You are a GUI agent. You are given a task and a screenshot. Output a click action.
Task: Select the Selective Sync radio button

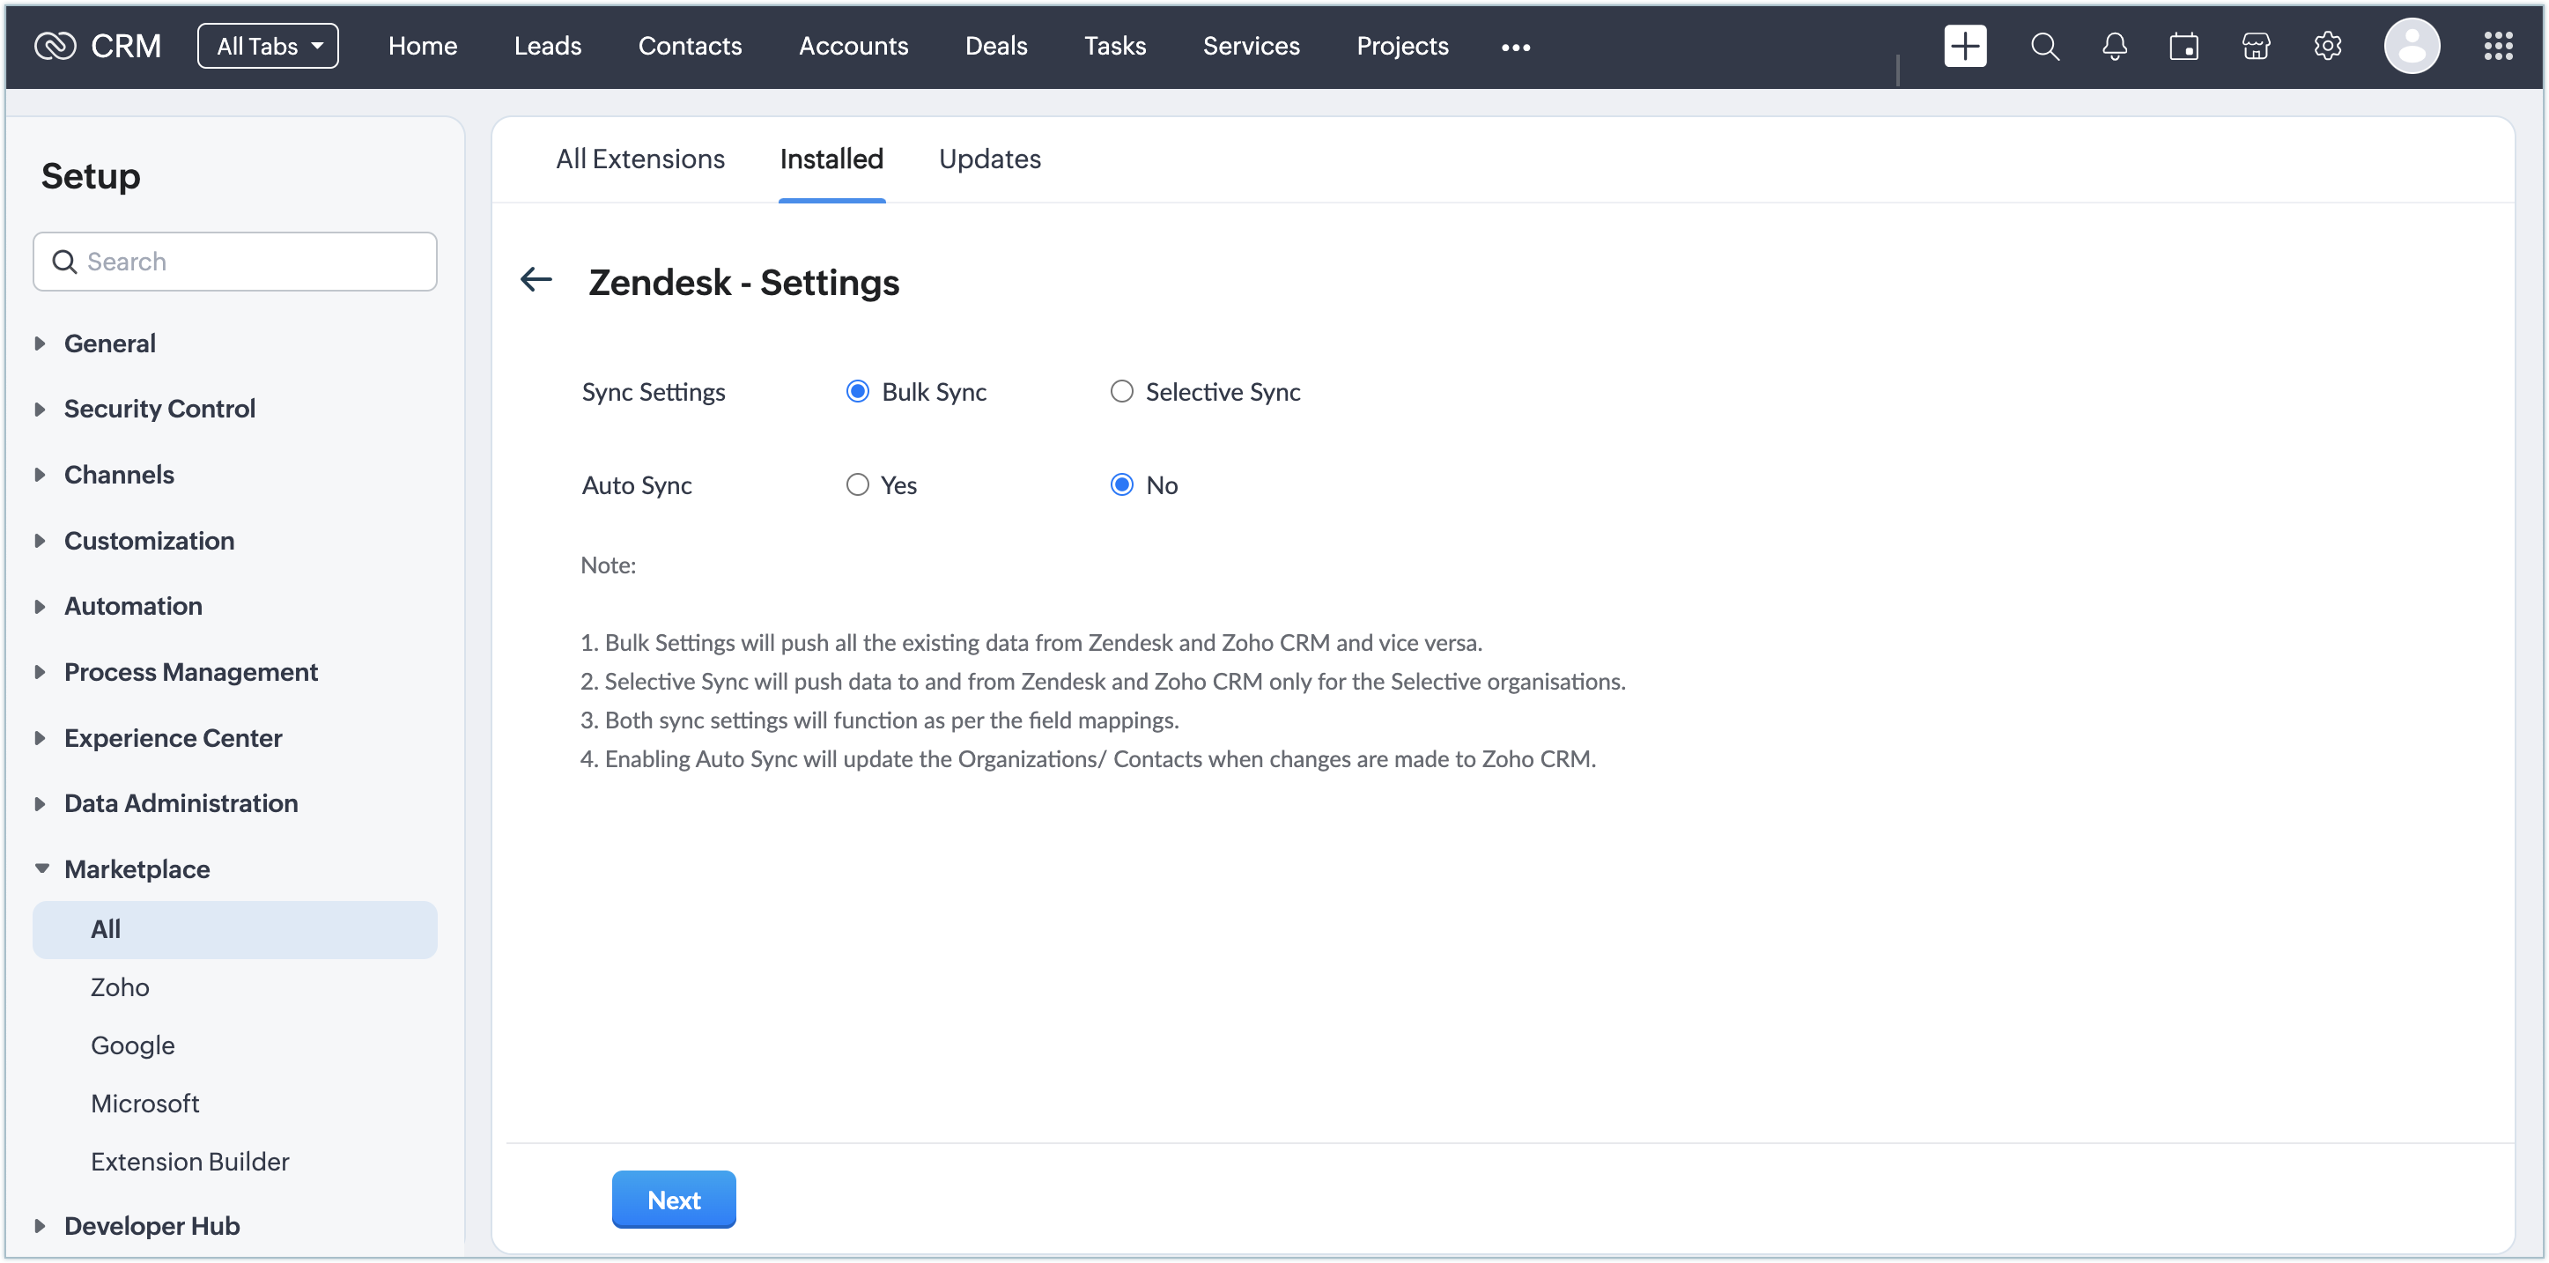[1121, 392]
